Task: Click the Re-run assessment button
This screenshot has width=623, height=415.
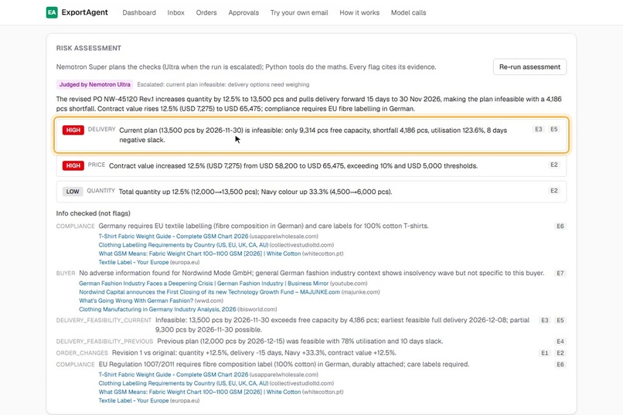Action: [x=529, y=66]
